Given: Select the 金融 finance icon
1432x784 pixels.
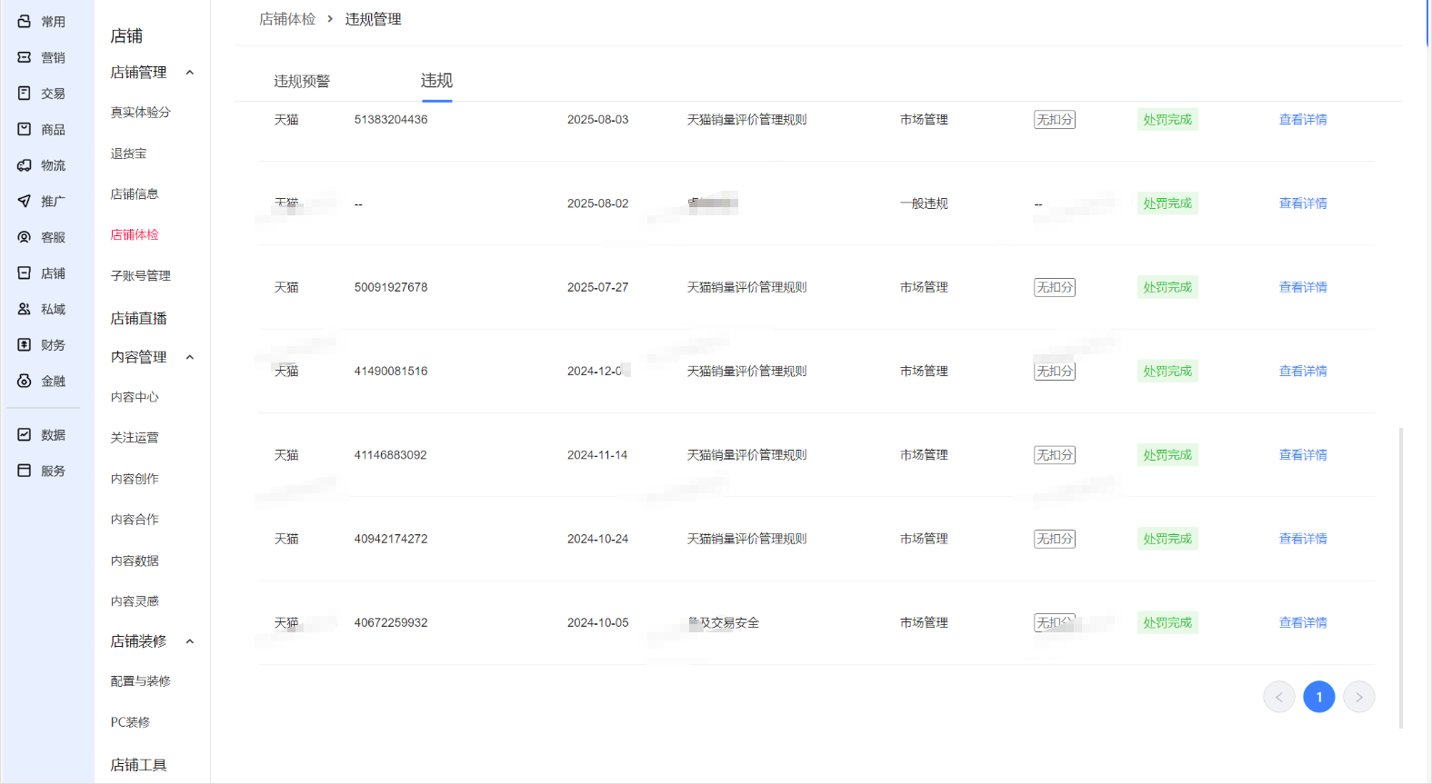Looking at the screenshot, I should (x=25, y=381).
